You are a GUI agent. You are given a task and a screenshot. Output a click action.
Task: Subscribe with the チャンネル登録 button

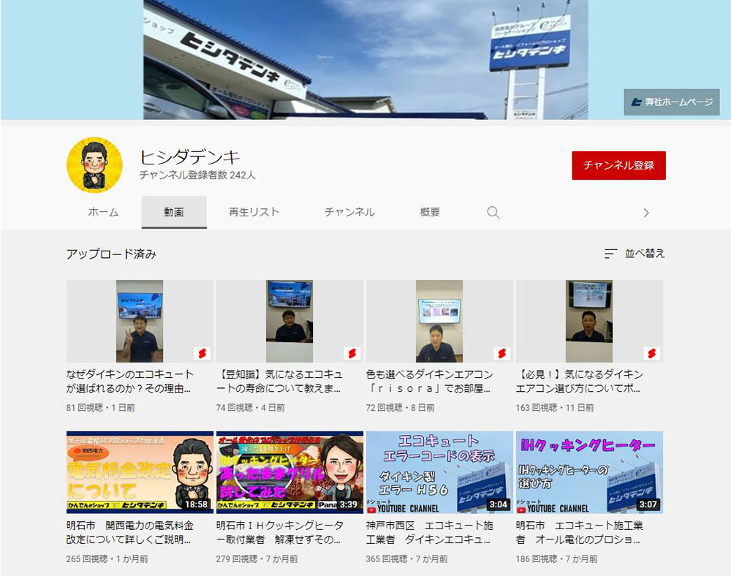click(618, 165)
